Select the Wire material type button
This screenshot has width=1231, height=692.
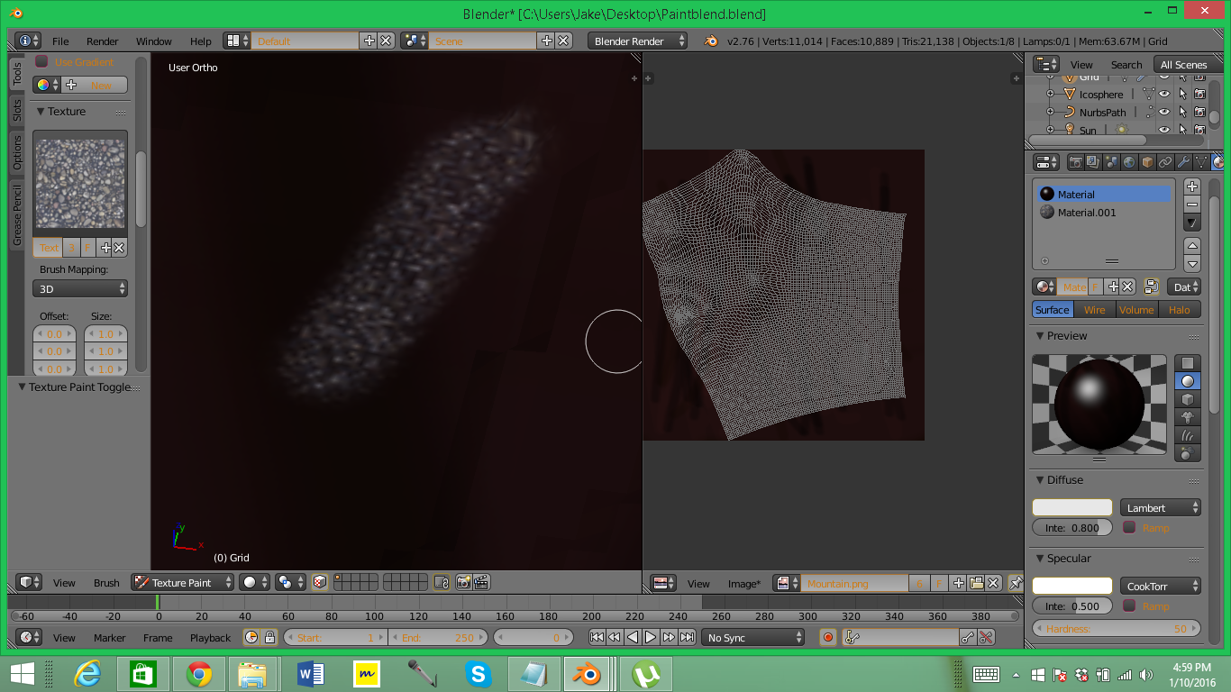pyautogui.click(x=1094, y=309)
